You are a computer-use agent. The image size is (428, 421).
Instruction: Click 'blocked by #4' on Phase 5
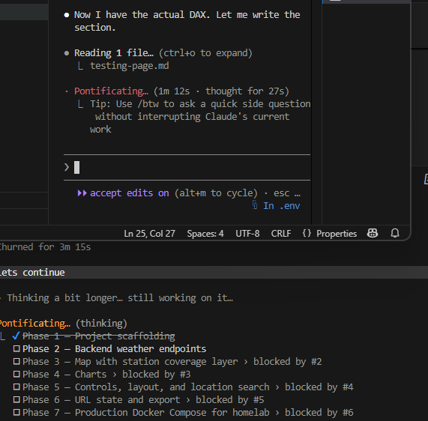tap(319, 387)
